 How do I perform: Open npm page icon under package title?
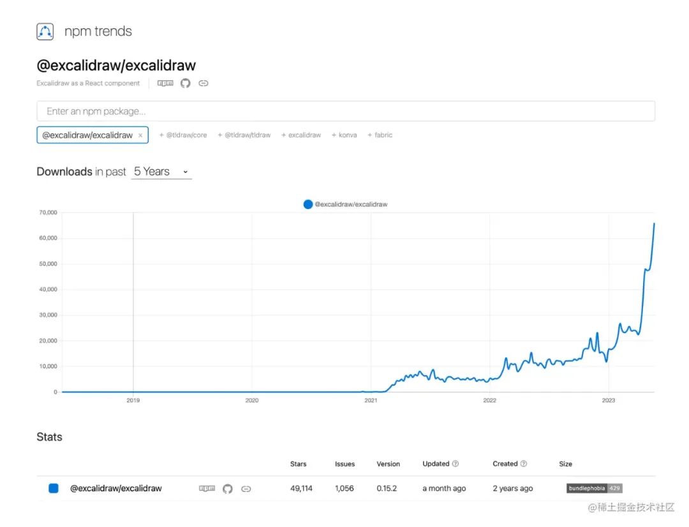(165, 83)
